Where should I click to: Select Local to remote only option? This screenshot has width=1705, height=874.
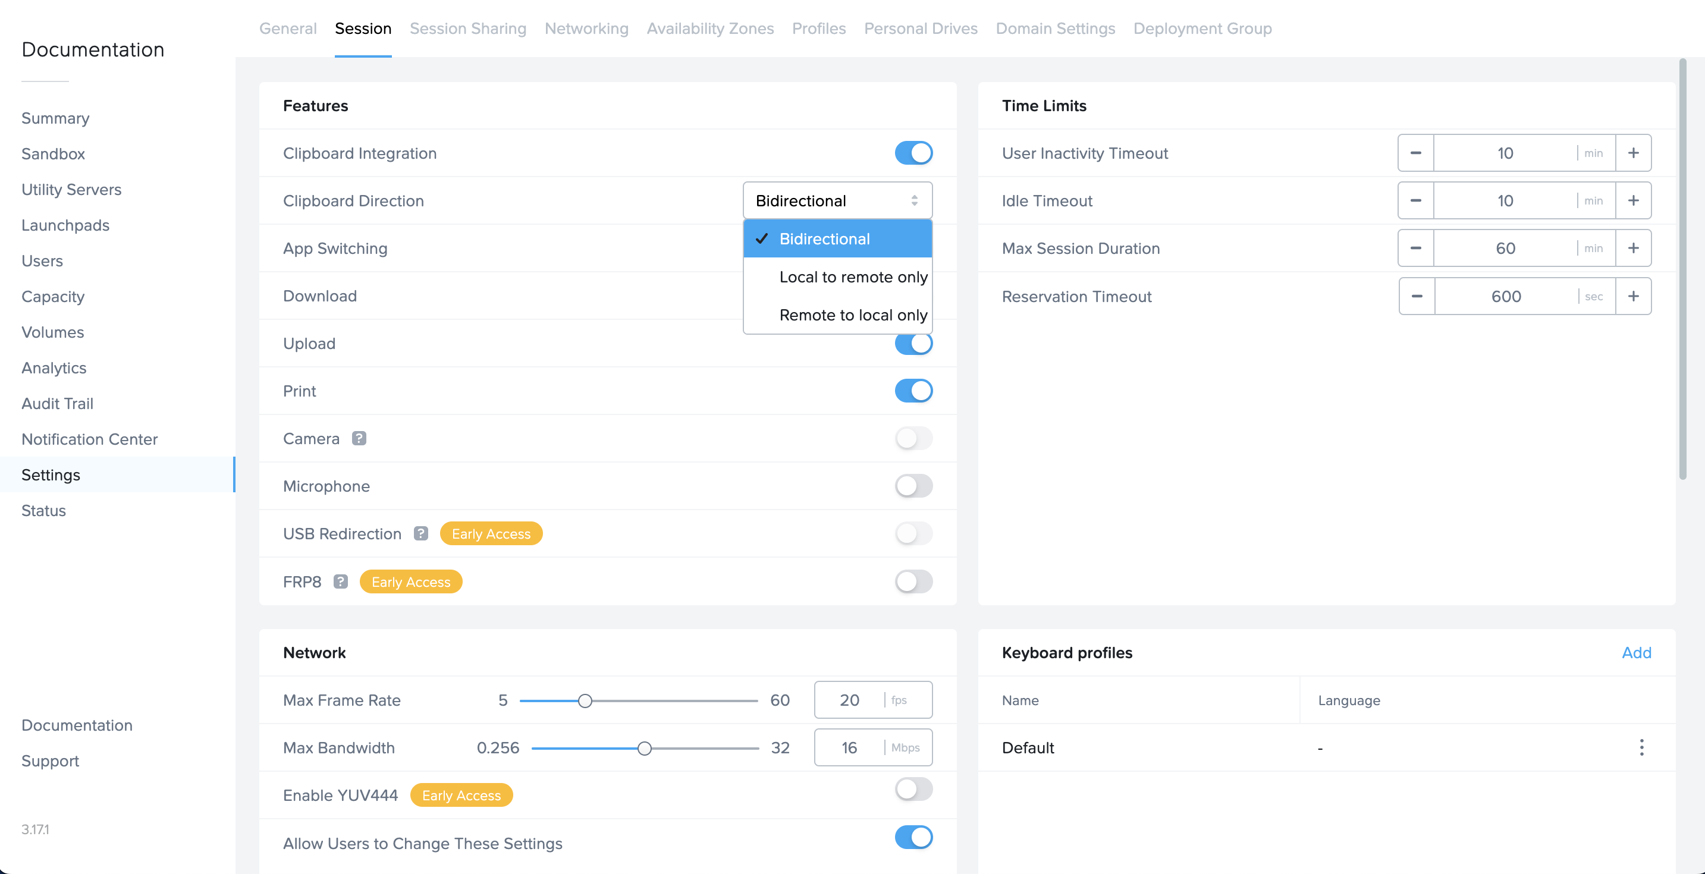pos(837,276)
